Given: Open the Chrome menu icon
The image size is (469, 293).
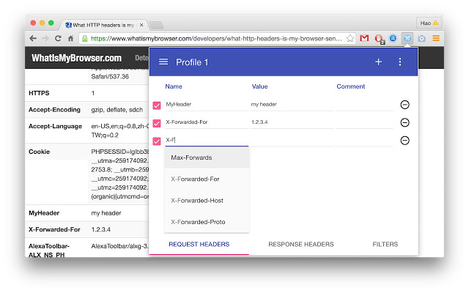Looking at the screenshot, I should 436,38.
